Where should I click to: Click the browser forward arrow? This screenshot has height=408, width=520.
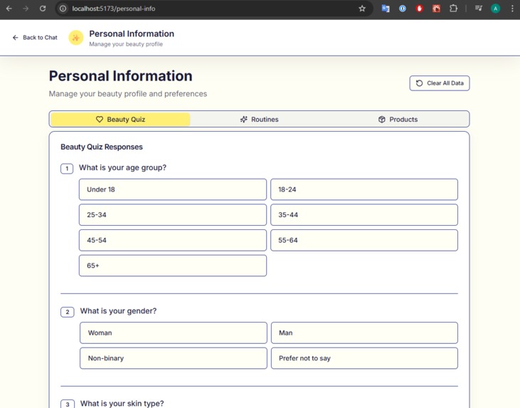26,9
